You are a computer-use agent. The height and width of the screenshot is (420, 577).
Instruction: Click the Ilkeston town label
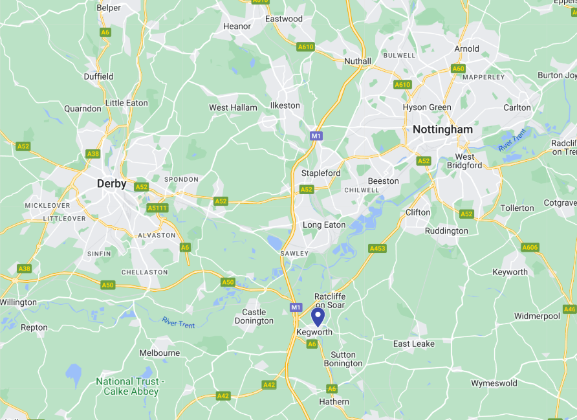285,105
